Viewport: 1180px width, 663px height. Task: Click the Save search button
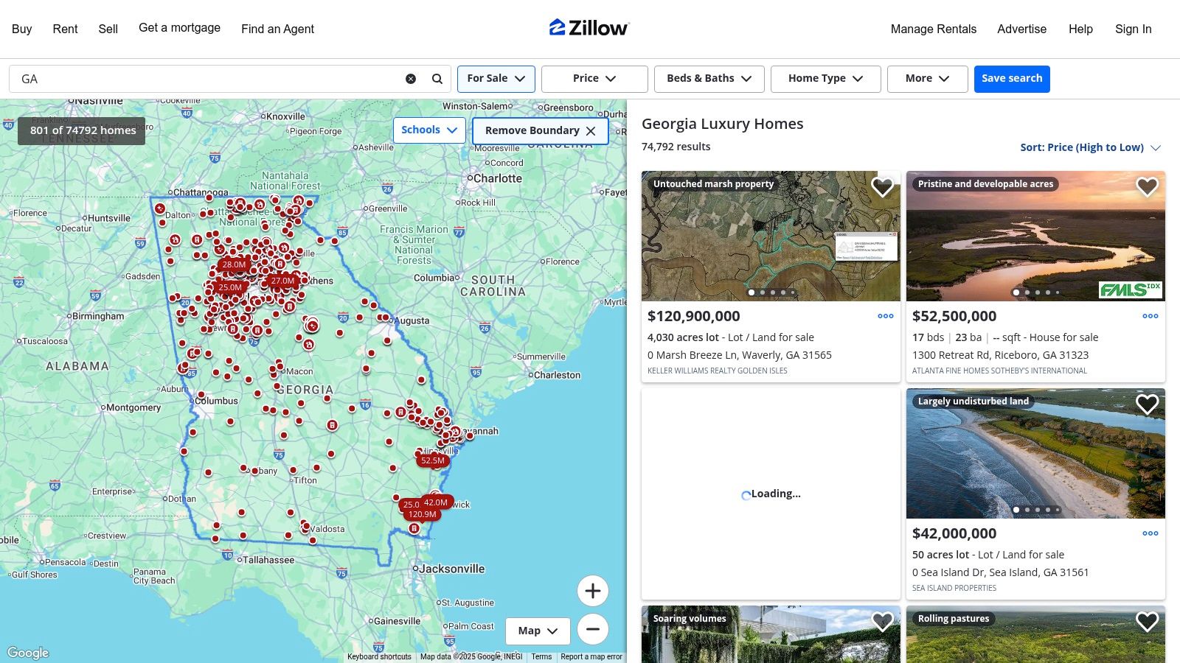[x=1012, y=79]
